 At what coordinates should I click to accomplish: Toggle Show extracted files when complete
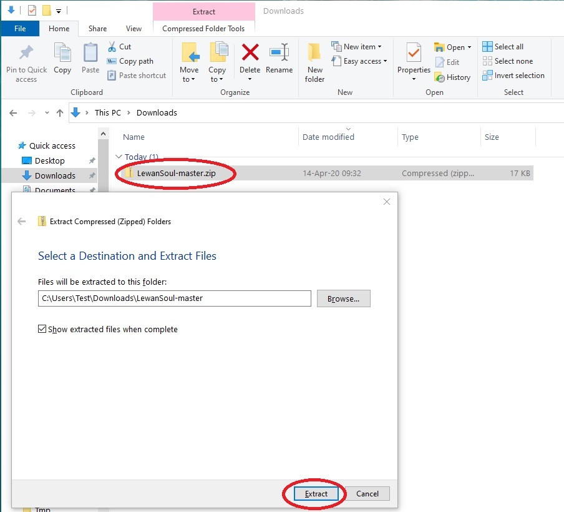pyautogui.click(x=42, y=328)
